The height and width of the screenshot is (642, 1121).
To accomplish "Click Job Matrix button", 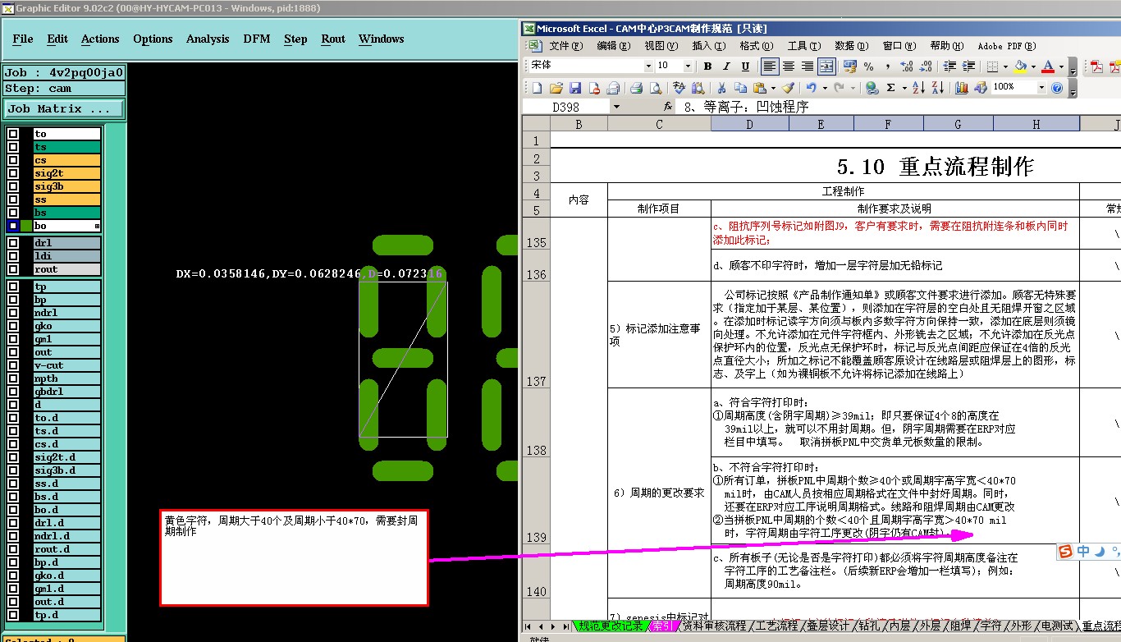I will (64, 108).
